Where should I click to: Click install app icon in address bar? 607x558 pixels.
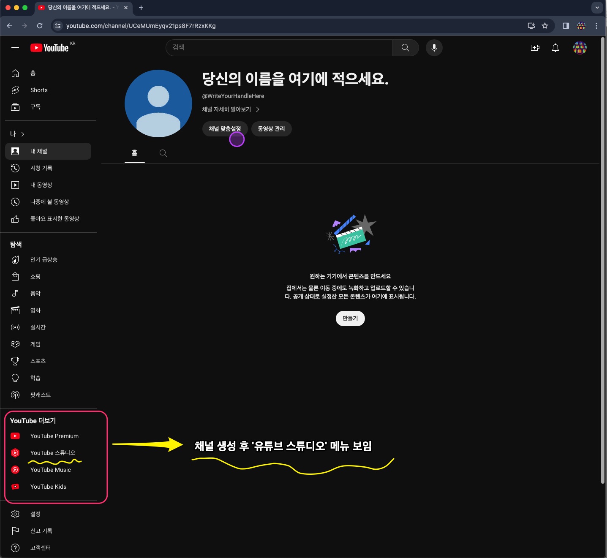[531, 26]
